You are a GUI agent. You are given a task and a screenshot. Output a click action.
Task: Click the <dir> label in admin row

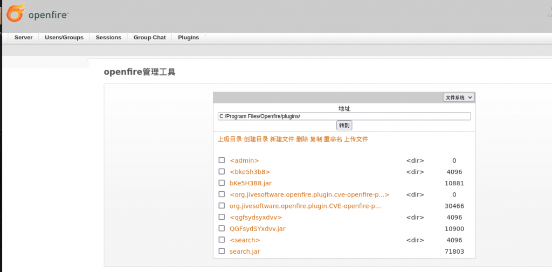415,161
